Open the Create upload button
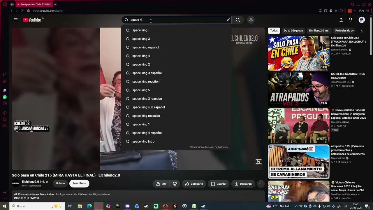373x210 pixels. tap(341, 20)
